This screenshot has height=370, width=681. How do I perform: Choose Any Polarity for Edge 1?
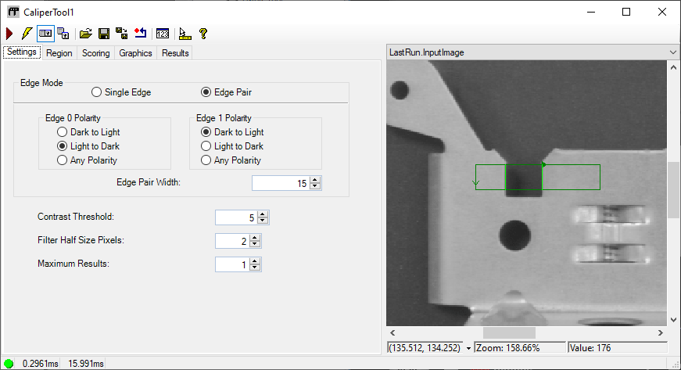(206, 160)
